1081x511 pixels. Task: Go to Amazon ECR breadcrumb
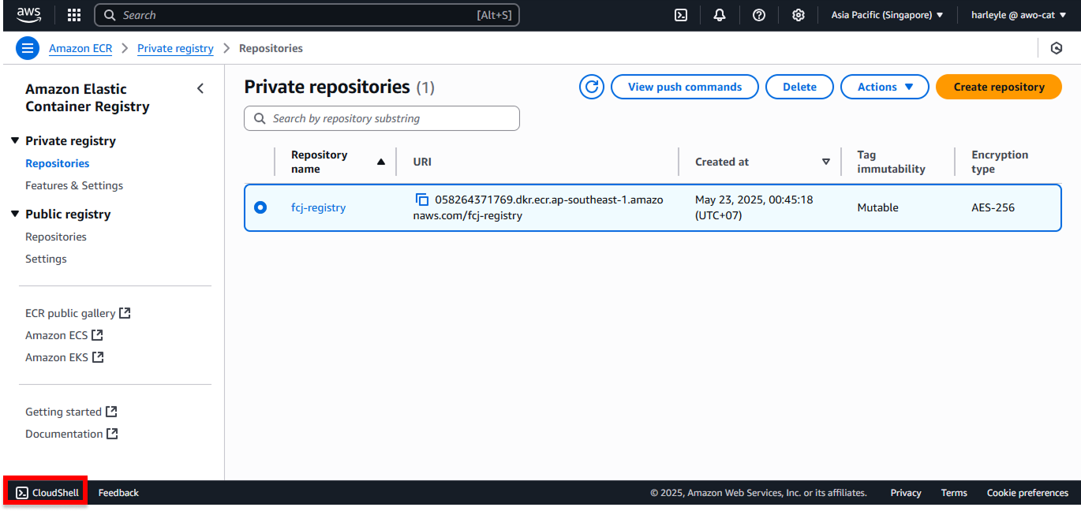tap(80, 48)
